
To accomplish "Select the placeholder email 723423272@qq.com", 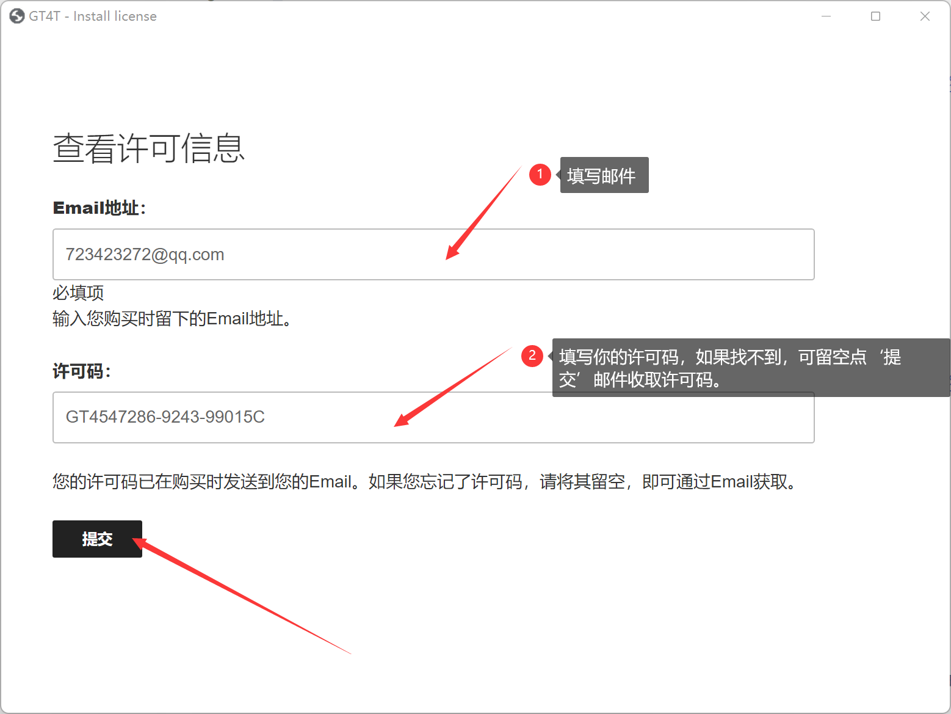I will [144, 255].
